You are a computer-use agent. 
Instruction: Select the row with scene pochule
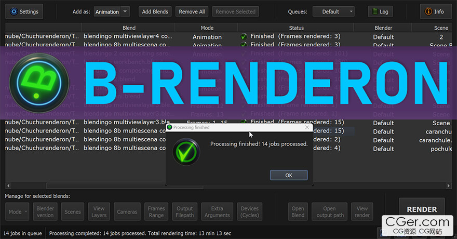pos(228,149)
